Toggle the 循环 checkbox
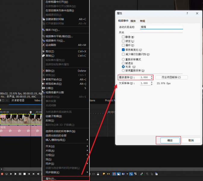203x181 pixels. click(123, 45)
